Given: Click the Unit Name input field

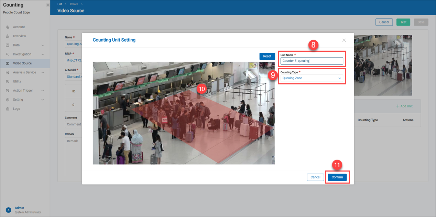Looking at the screenshot, I should tap(312, 61).
